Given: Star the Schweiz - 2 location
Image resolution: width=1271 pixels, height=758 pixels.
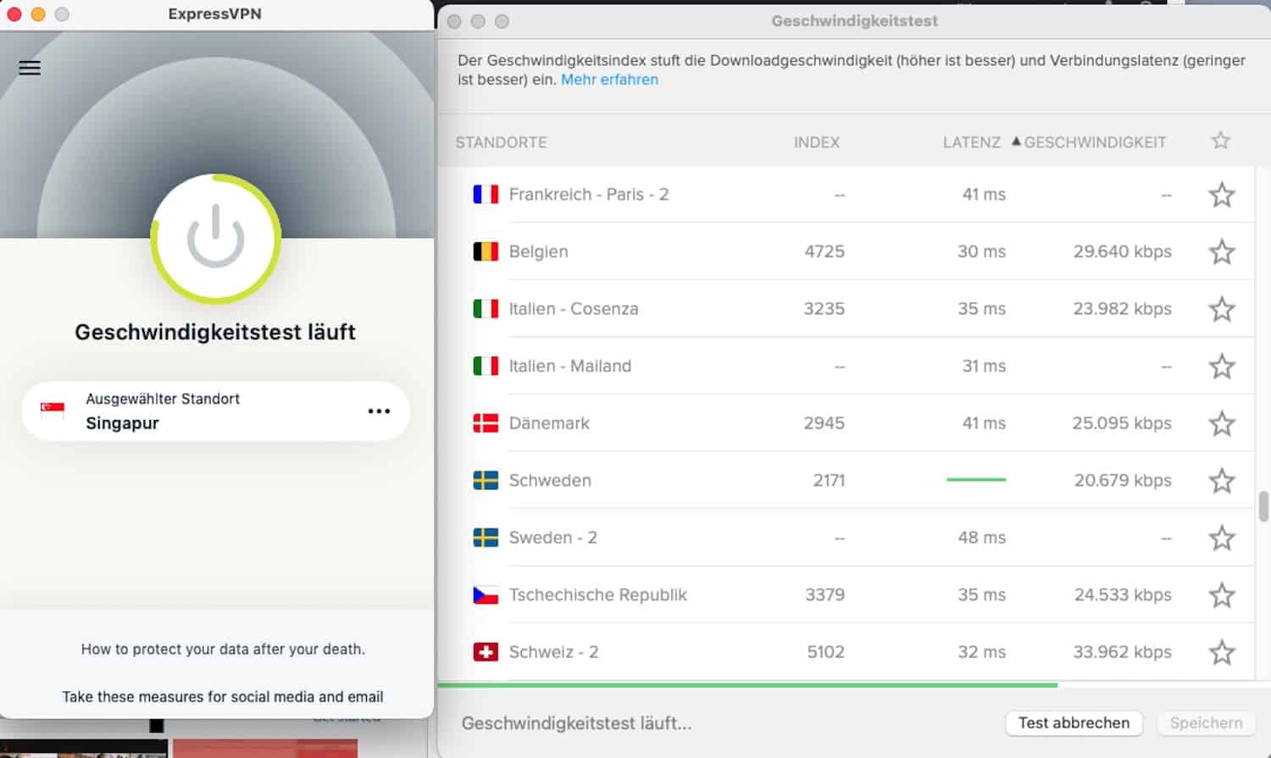Looking at the screenshot, I should [x=1221, y=652].
